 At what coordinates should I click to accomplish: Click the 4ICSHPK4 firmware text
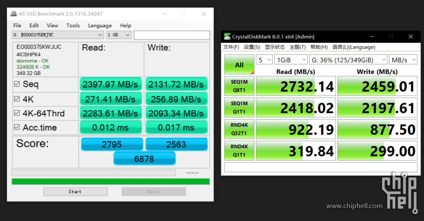(x=29, y=54)
